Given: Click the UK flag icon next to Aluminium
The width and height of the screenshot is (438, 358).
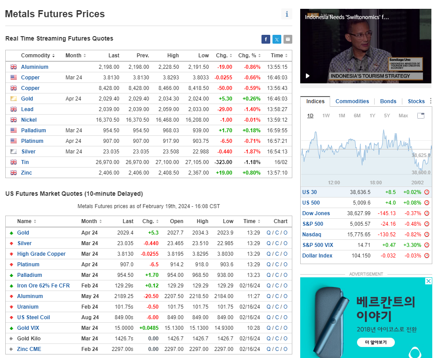Looking at the screenshot, I should click(13, 67).
